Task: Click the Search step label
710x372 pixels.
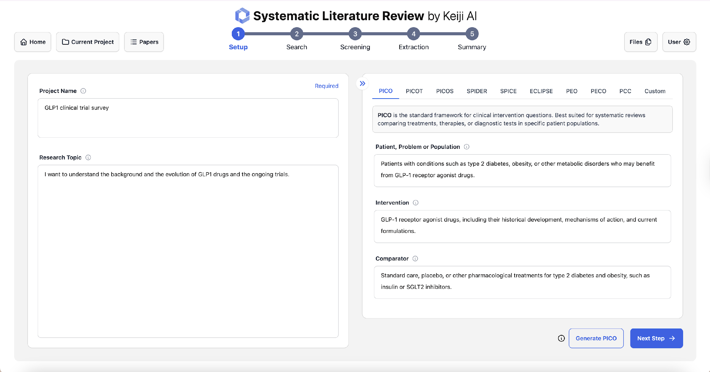Action: tap(297, 47)
